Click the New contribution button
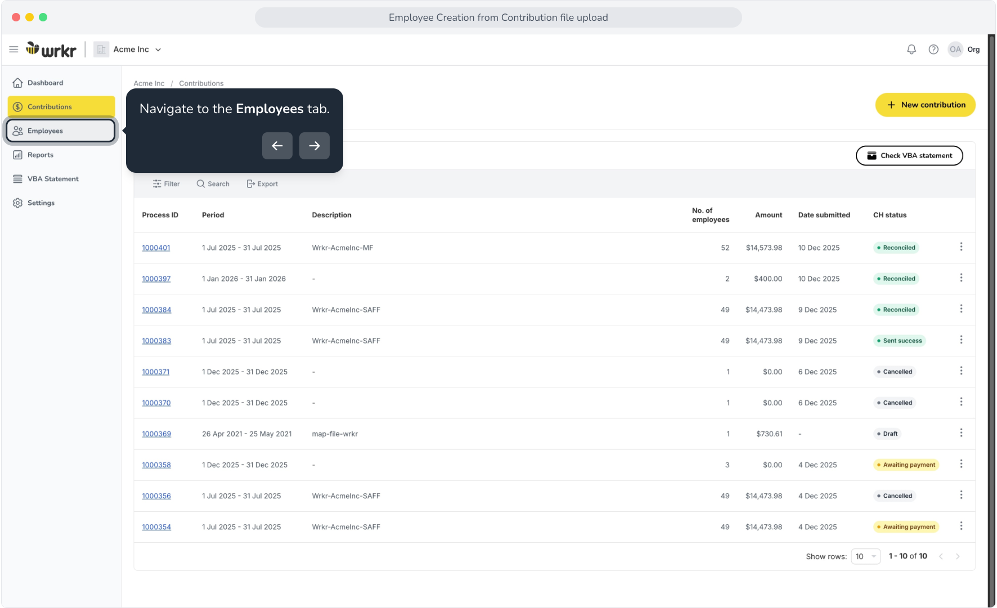 926,105
